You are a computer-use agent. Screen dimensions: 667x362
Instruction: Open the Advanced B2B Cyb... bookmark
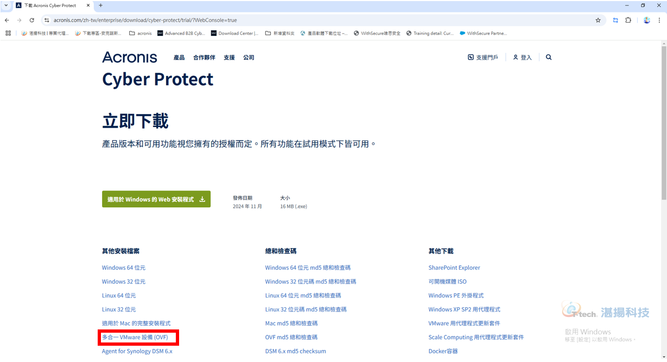[x=181, y=33]
